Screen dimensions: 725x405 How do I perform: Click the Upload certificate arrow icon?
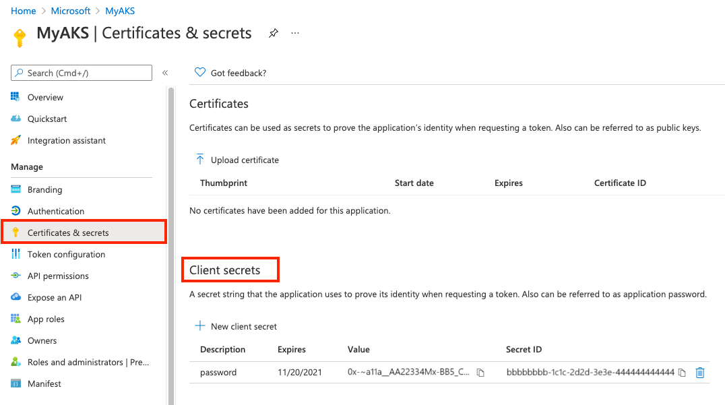200,160
